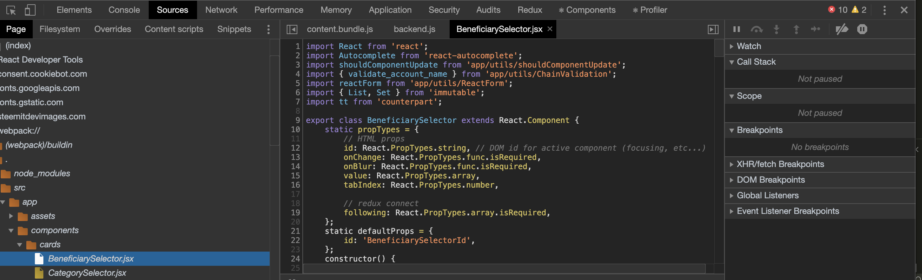The image size is (922, 280).
Task: Switch to the Security tab
Action: tap(444, 10)
